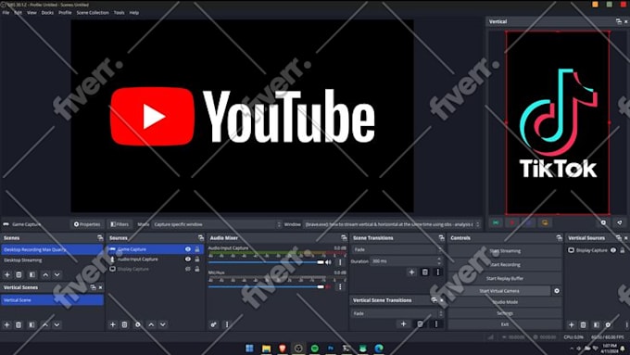Toggle lock on Sources Display Capture
Screen dimensions: 630x355
tap(197, 269)
